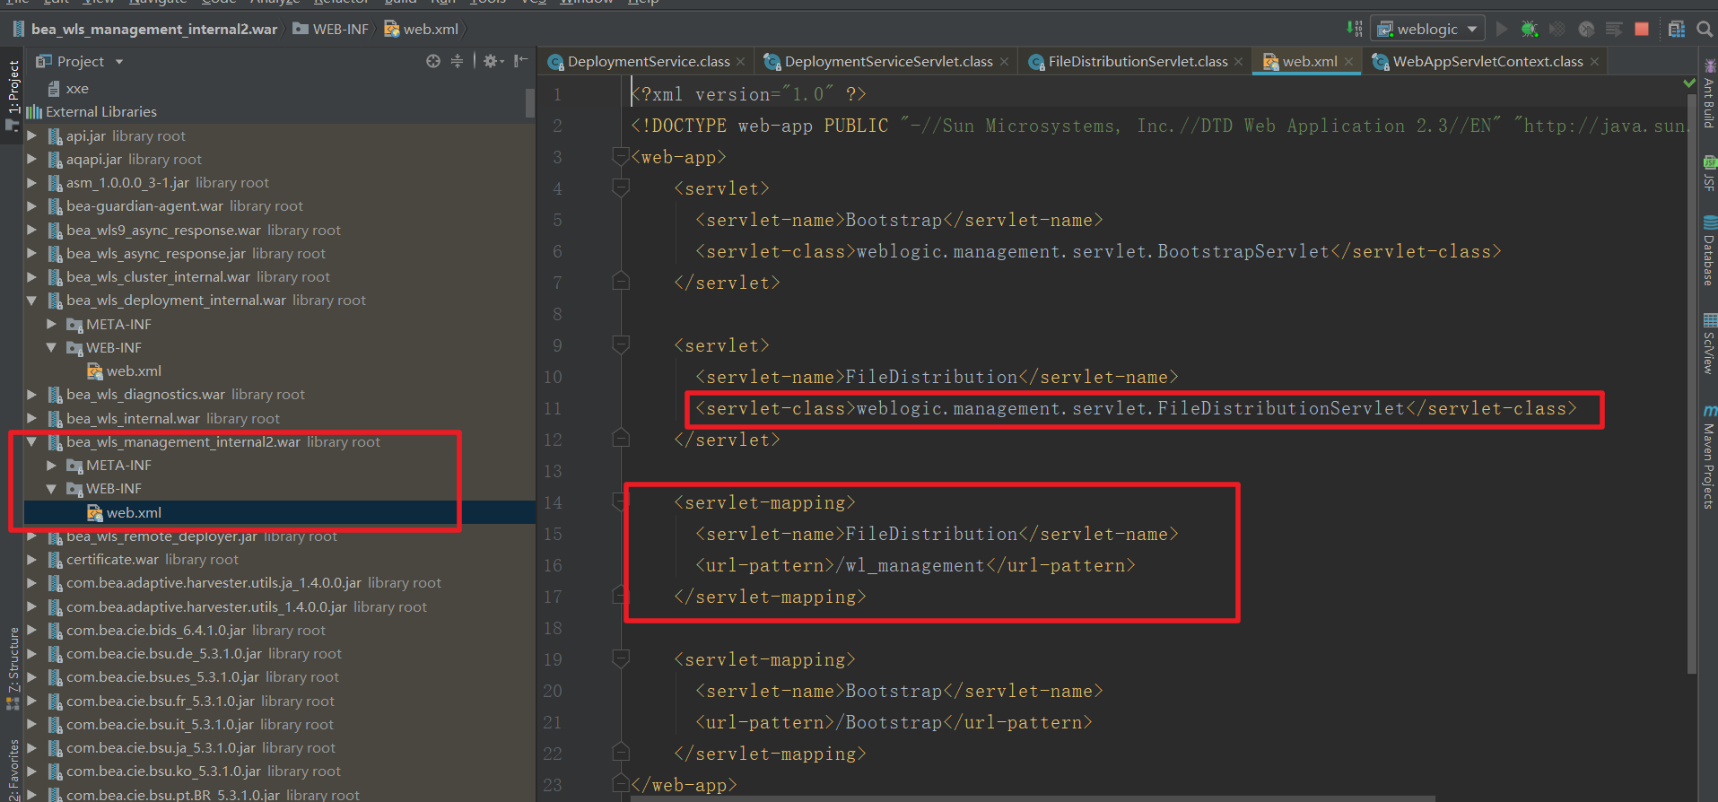Collapse all project tree nodes
The height and width of the screenshot is (802, 1718).
[457, 61]
